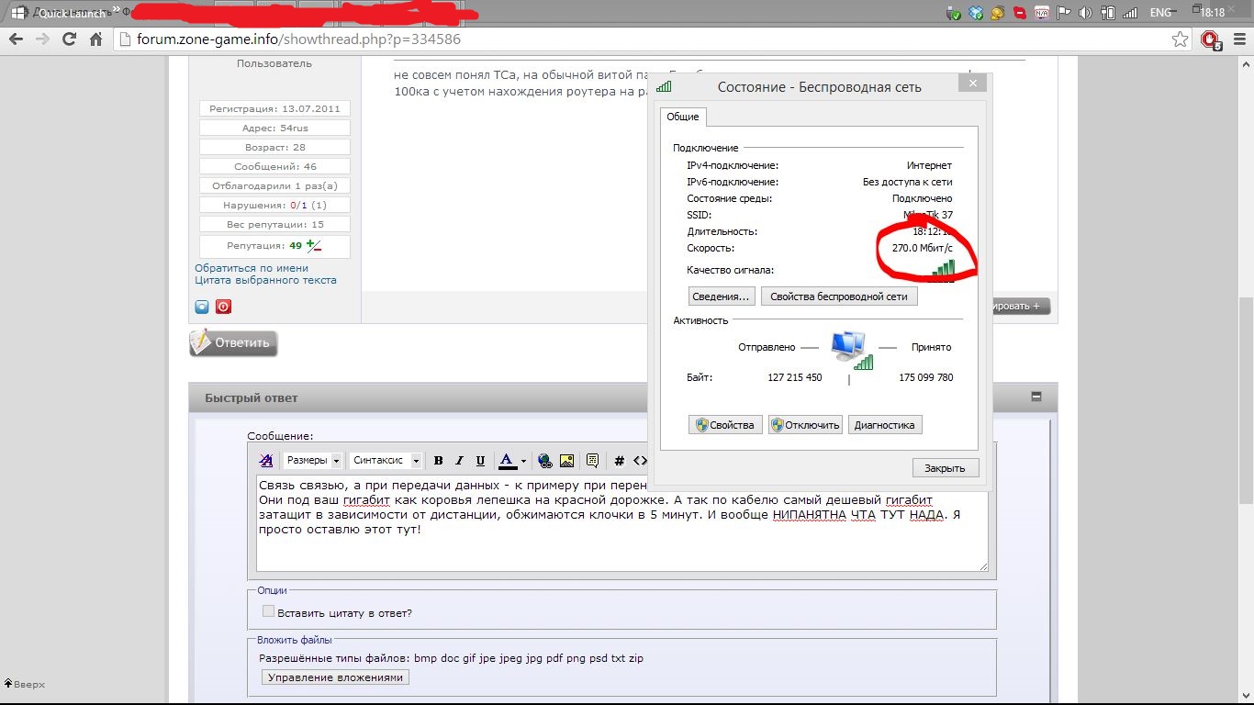Screen dimensions: 1254x705
Task: Click the N/A tray monitor icon
Action: pos(1042,13)
